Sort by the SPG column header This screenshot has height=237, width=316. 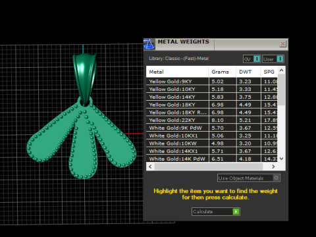click(269, 72)
